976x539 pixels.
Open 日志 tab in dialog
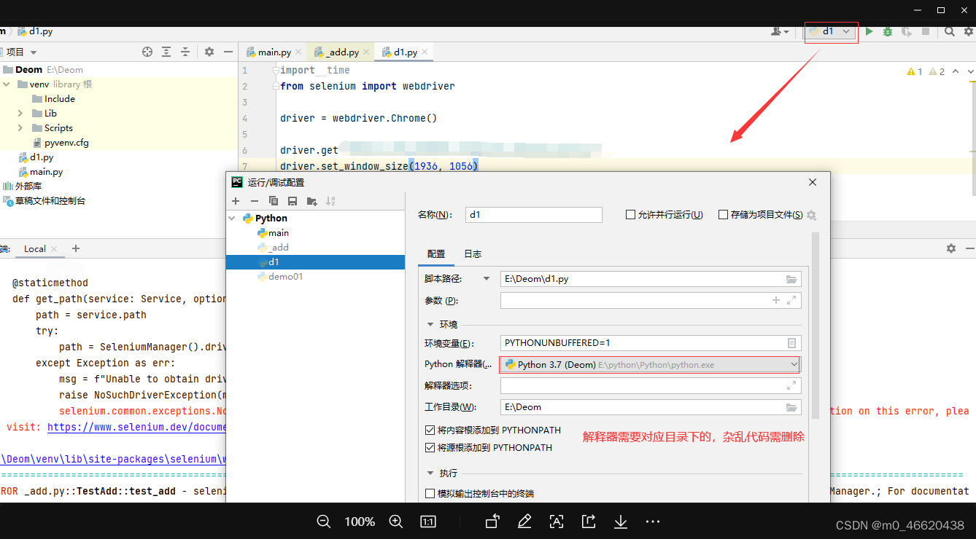coord(473,254)
